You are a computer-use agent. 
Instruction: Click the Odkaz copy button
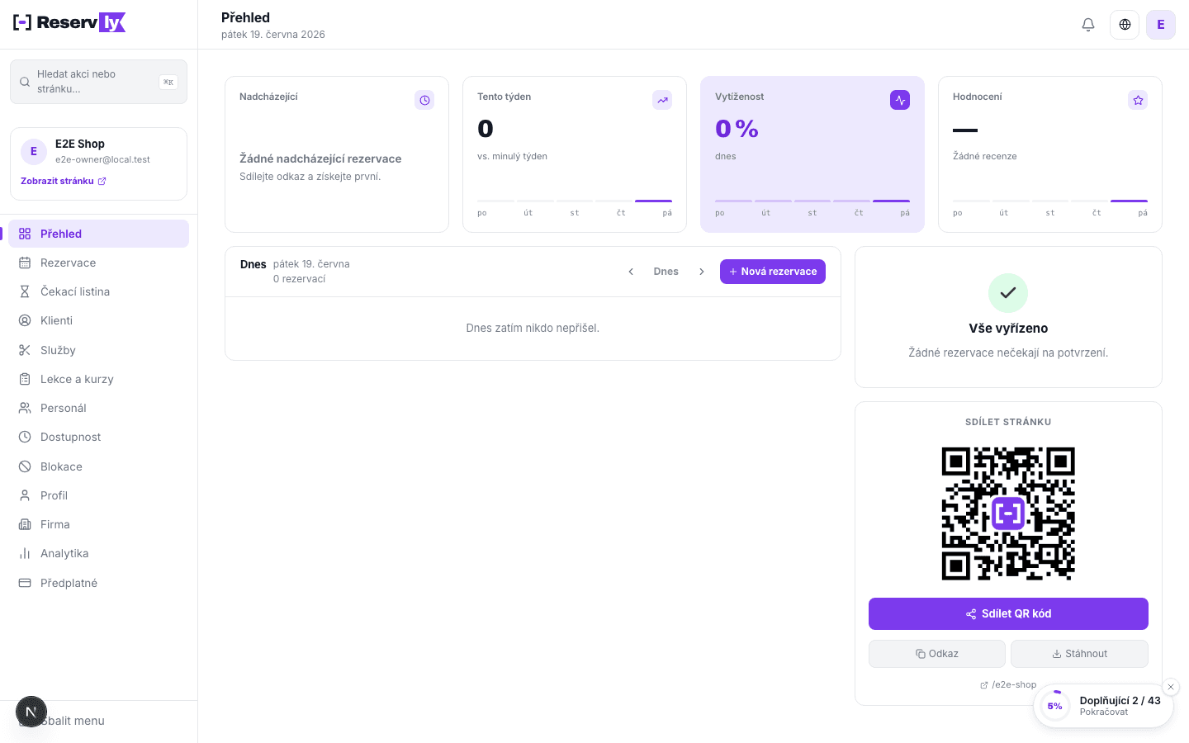coord(937,654)
